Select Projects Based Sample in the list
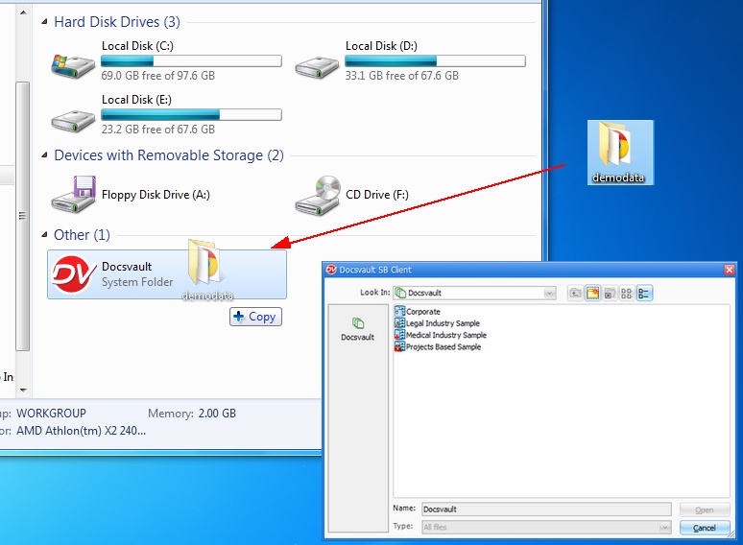The image size is (743, 545). pyautogui.click(x=443, y=347)
